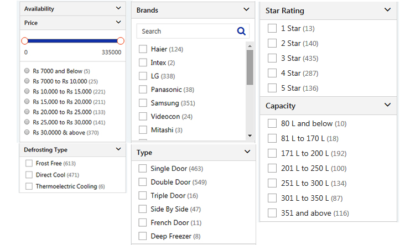Collapse the Defrosting Type section
This screenshot has height=245, width=415.
click(x=118, y=149)
